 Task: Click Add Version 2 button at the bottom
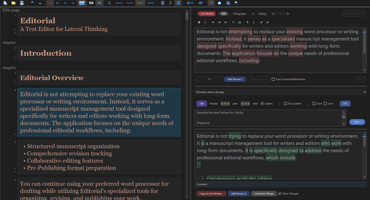(x=239, y=194)
